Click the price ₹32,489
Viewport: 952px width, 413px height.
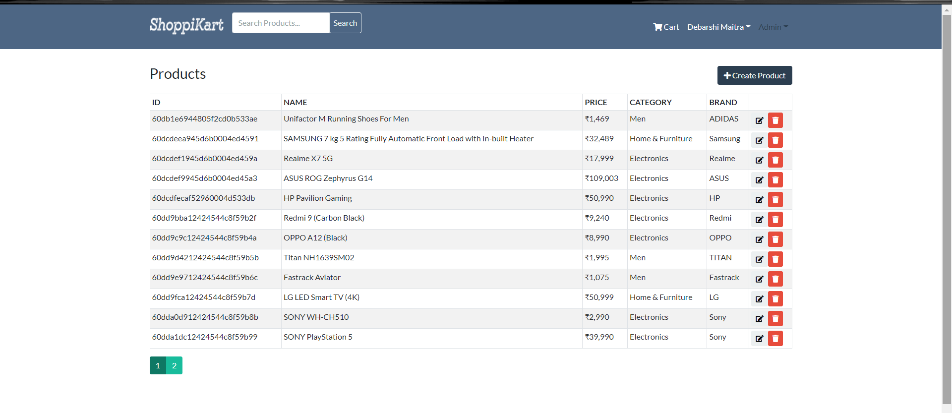[599, 139]
